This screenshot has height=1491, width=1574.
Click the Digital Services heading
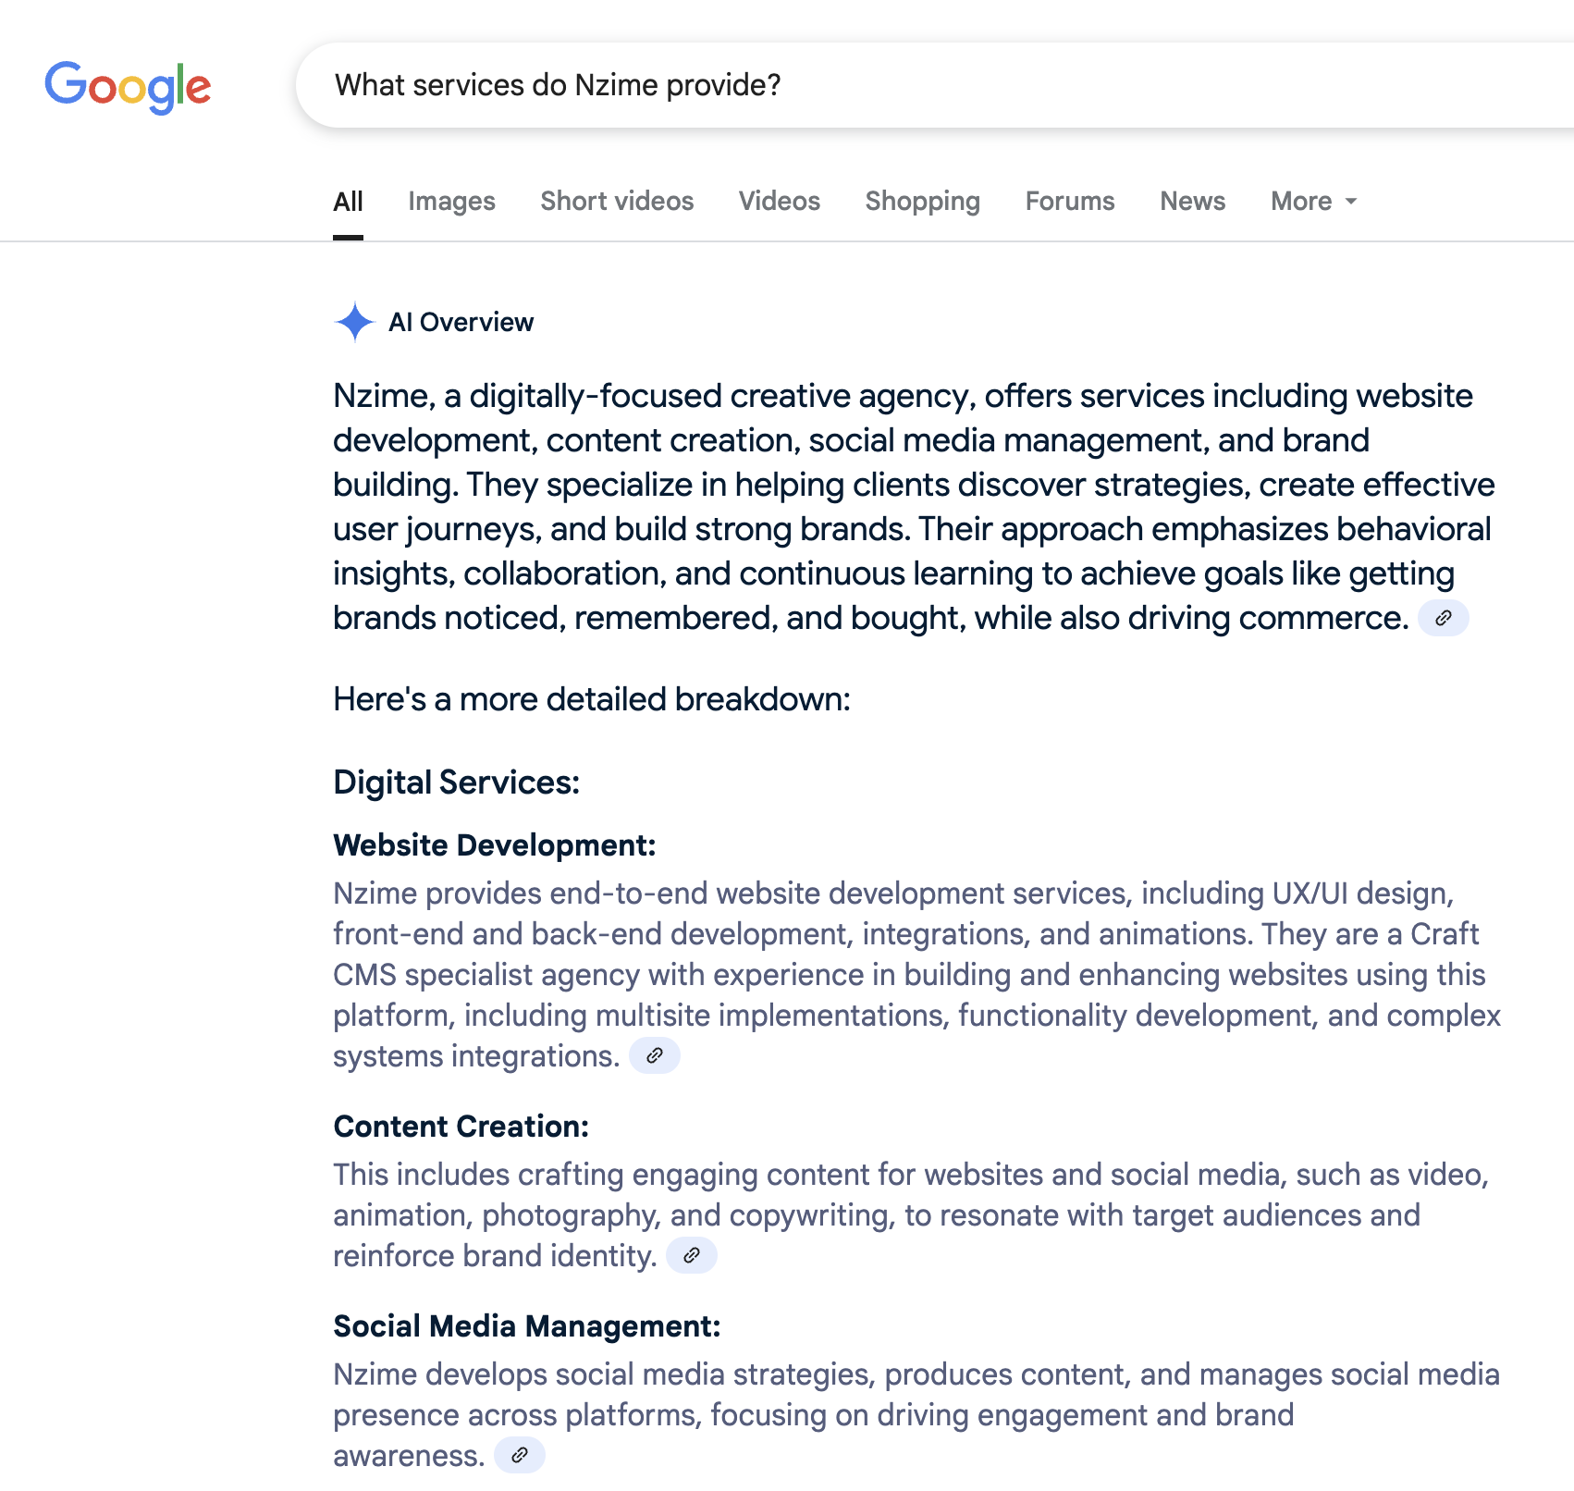pos(456,782)
